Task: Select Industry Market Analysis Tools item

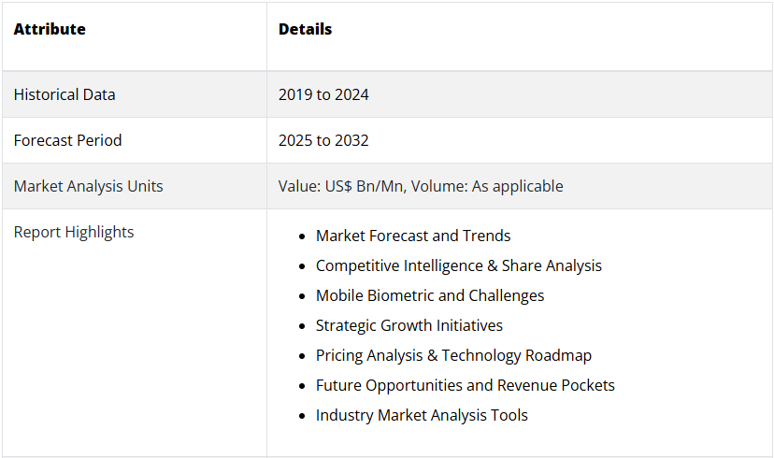Action: 422,415
